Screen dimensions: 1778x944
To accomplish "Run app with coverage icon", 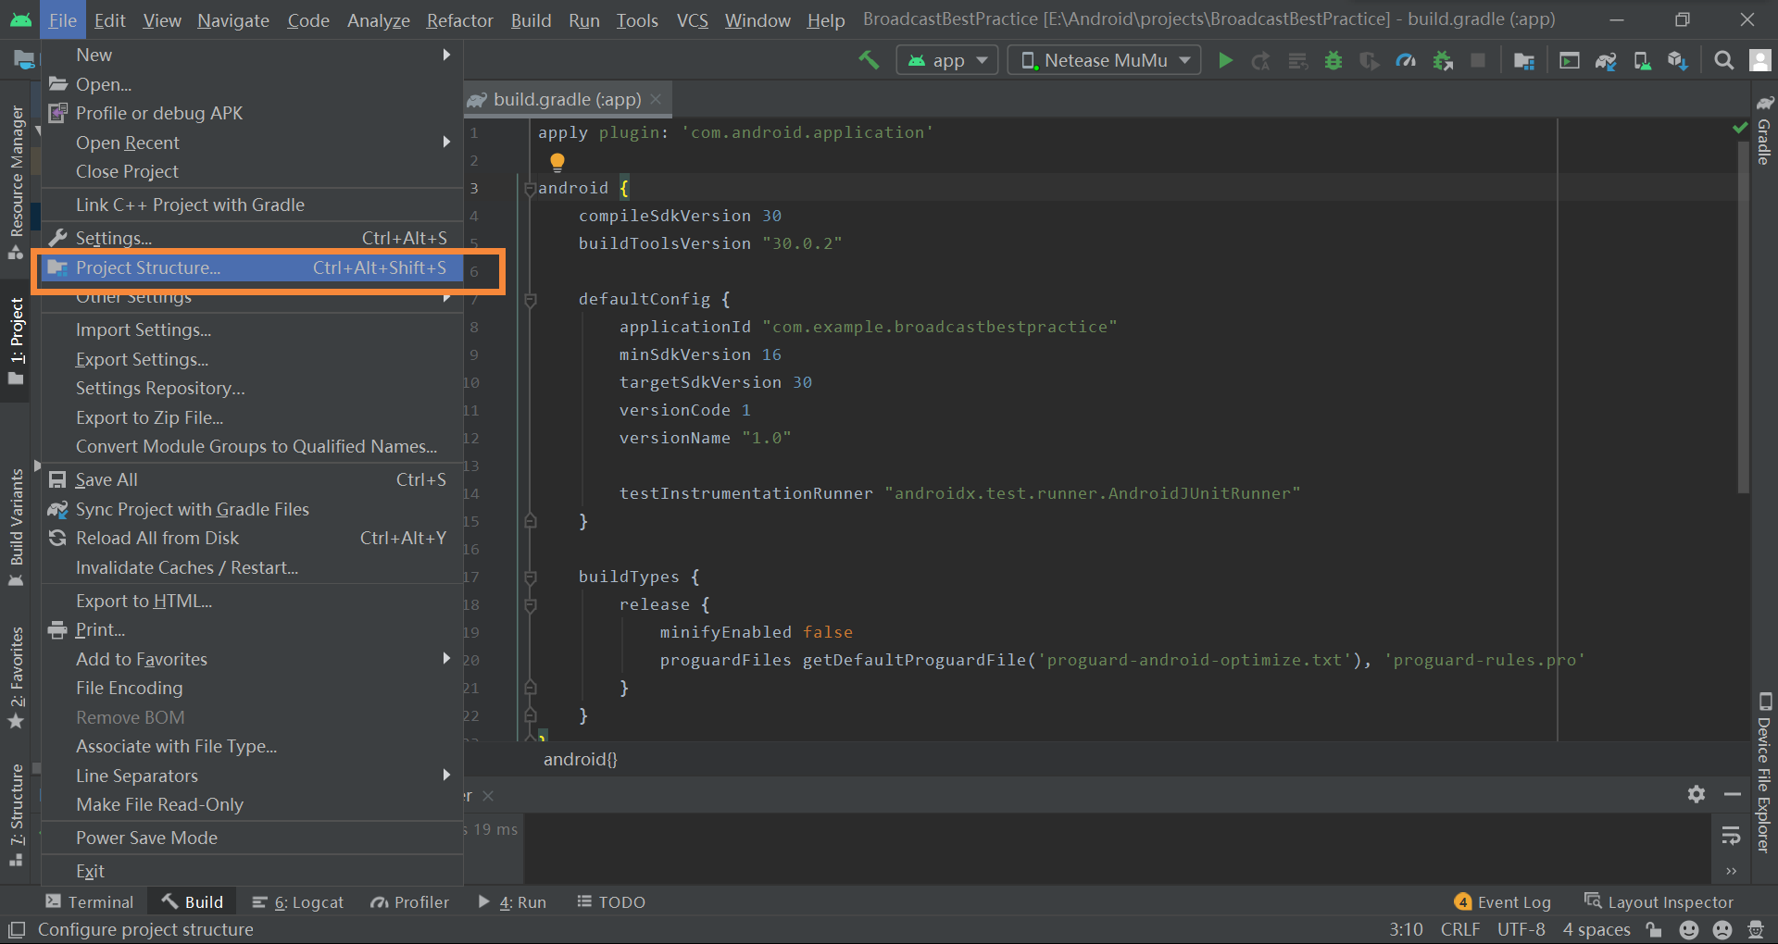I will (x=1370, y=61).
